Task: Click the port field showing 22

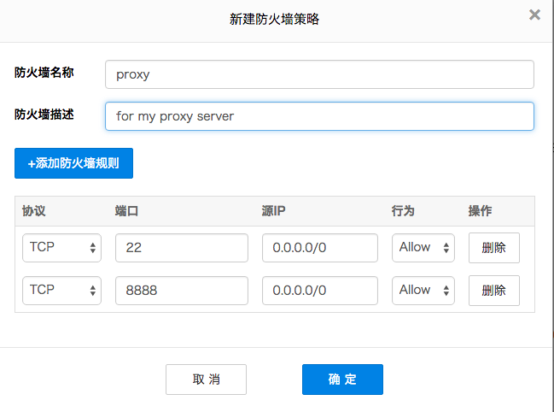Action: tap(182, 248)
